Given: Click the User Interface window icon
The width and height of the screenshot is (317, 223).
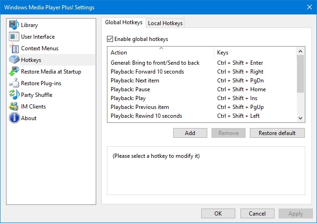Looking at the screenshot, I should 14,36.
